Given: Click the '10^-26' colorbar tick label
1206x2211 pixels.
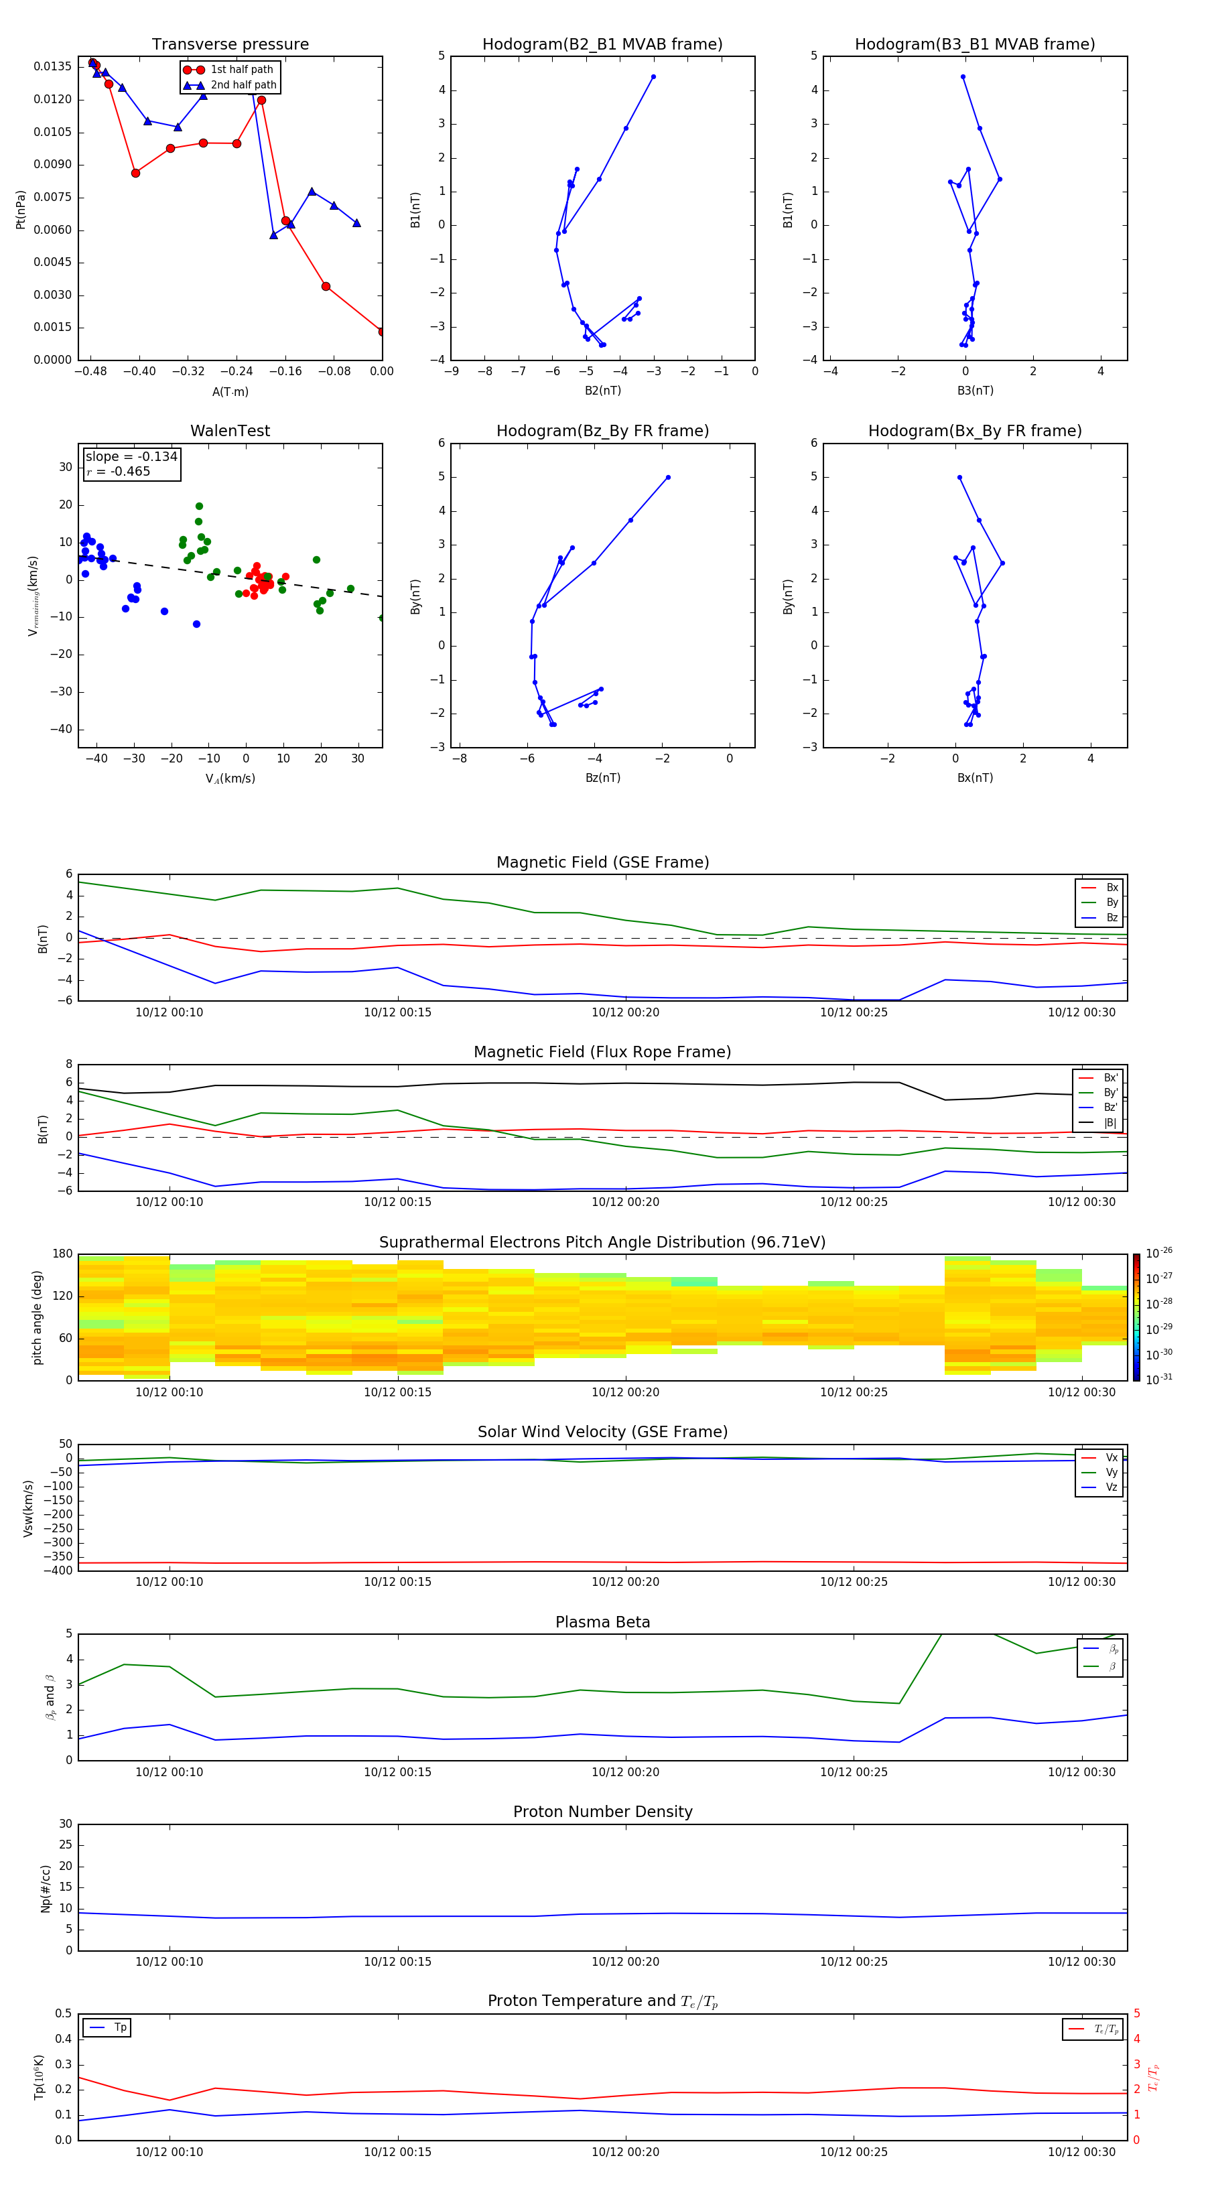Looking at the screenshot, I should click(1160, 1253).
